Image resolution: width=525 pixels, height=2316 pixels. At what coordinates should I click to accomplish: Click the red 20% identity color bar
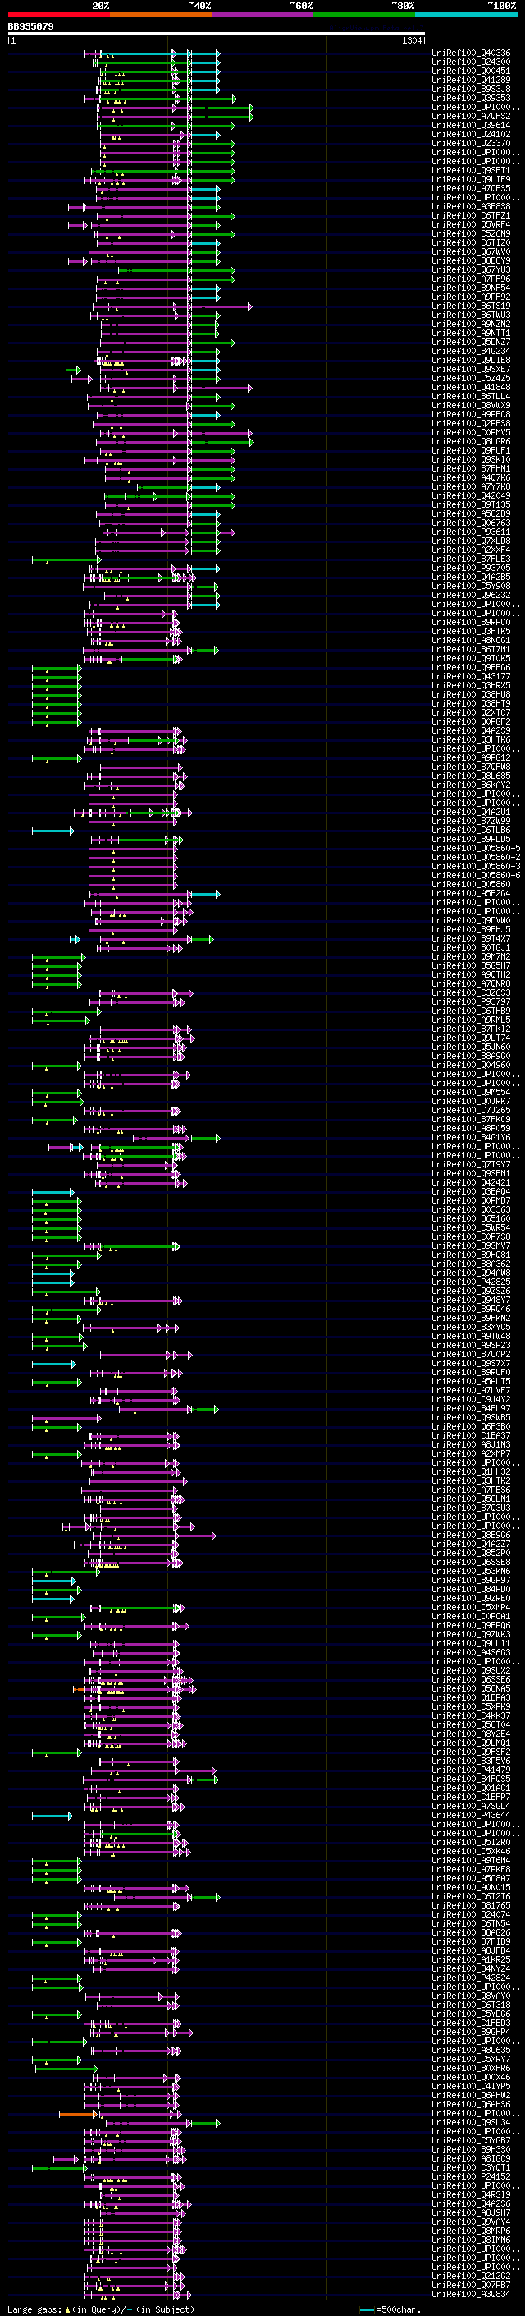click(58, 15)
